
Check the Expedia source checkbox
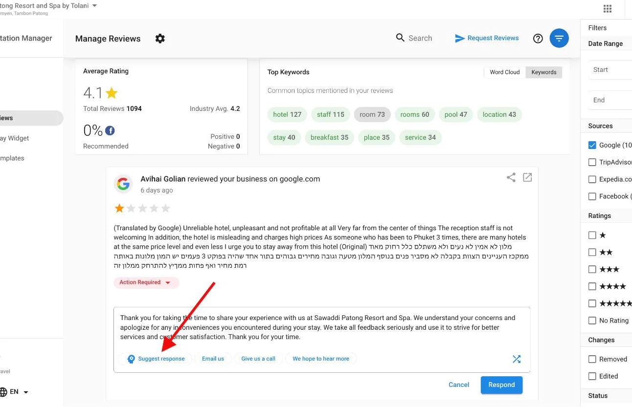tap(592, 179)
